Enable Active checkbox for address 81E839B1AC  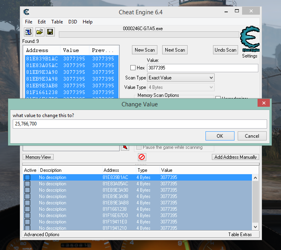coord(27,177)
